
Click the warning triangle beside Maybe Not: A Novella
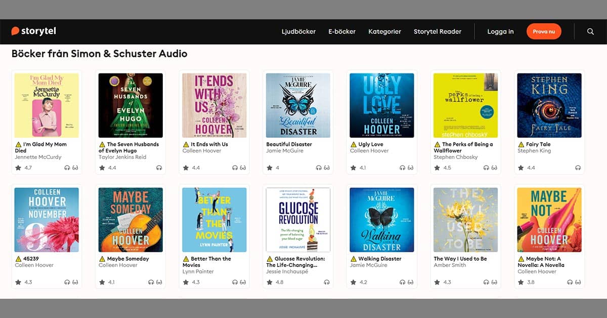(x=521, y=259)
